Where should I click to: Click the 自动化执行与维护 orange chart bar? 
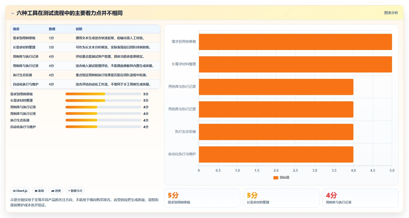(x=276, y=155)
